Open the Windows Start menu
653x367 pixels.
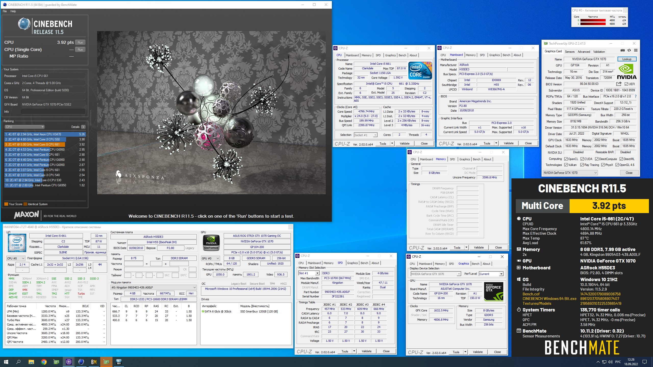click(x=6, y=362)
